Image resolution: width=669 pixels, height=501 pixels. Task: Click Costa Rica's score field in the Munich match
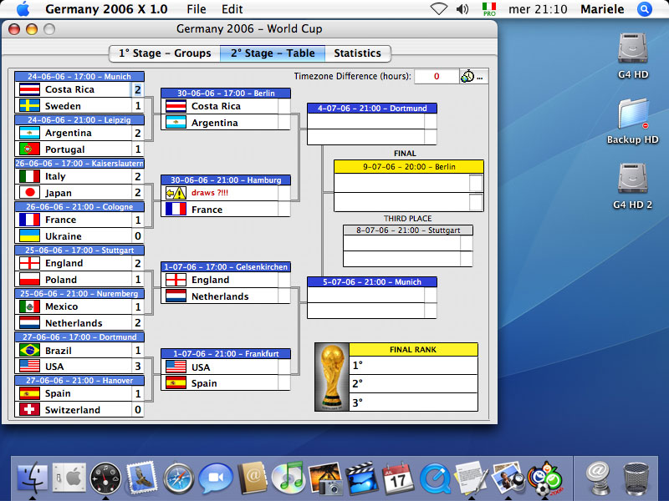pos(137,89)
